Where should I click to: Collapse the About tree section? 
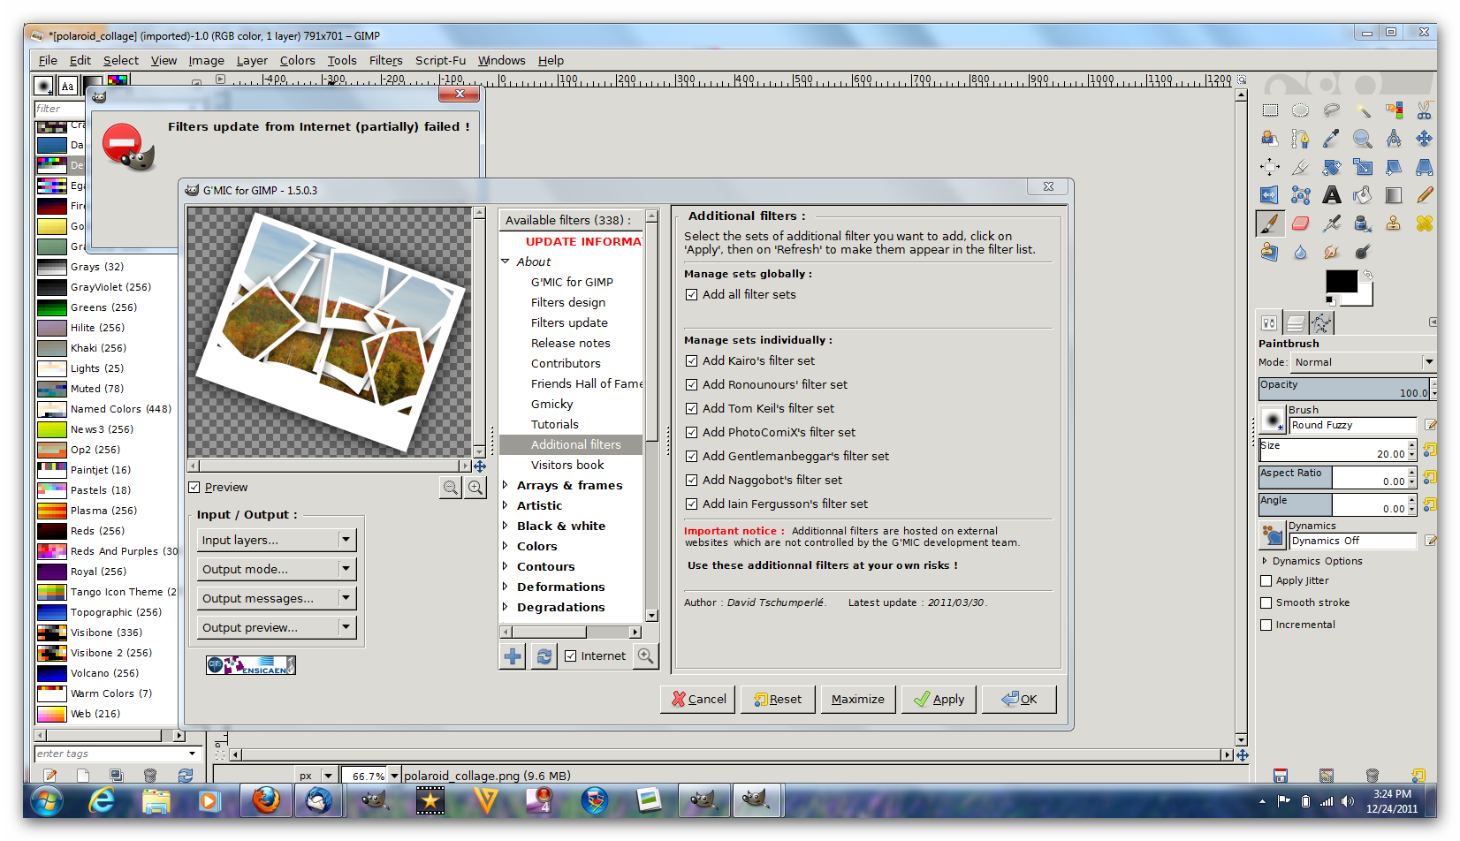506,261
